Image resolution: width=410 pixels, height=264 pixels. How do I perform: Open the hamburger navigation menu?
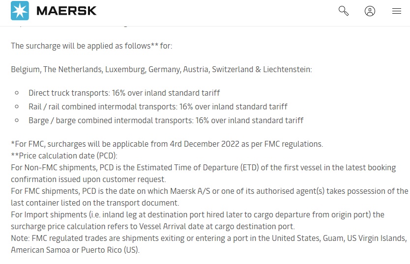point(397,11)
